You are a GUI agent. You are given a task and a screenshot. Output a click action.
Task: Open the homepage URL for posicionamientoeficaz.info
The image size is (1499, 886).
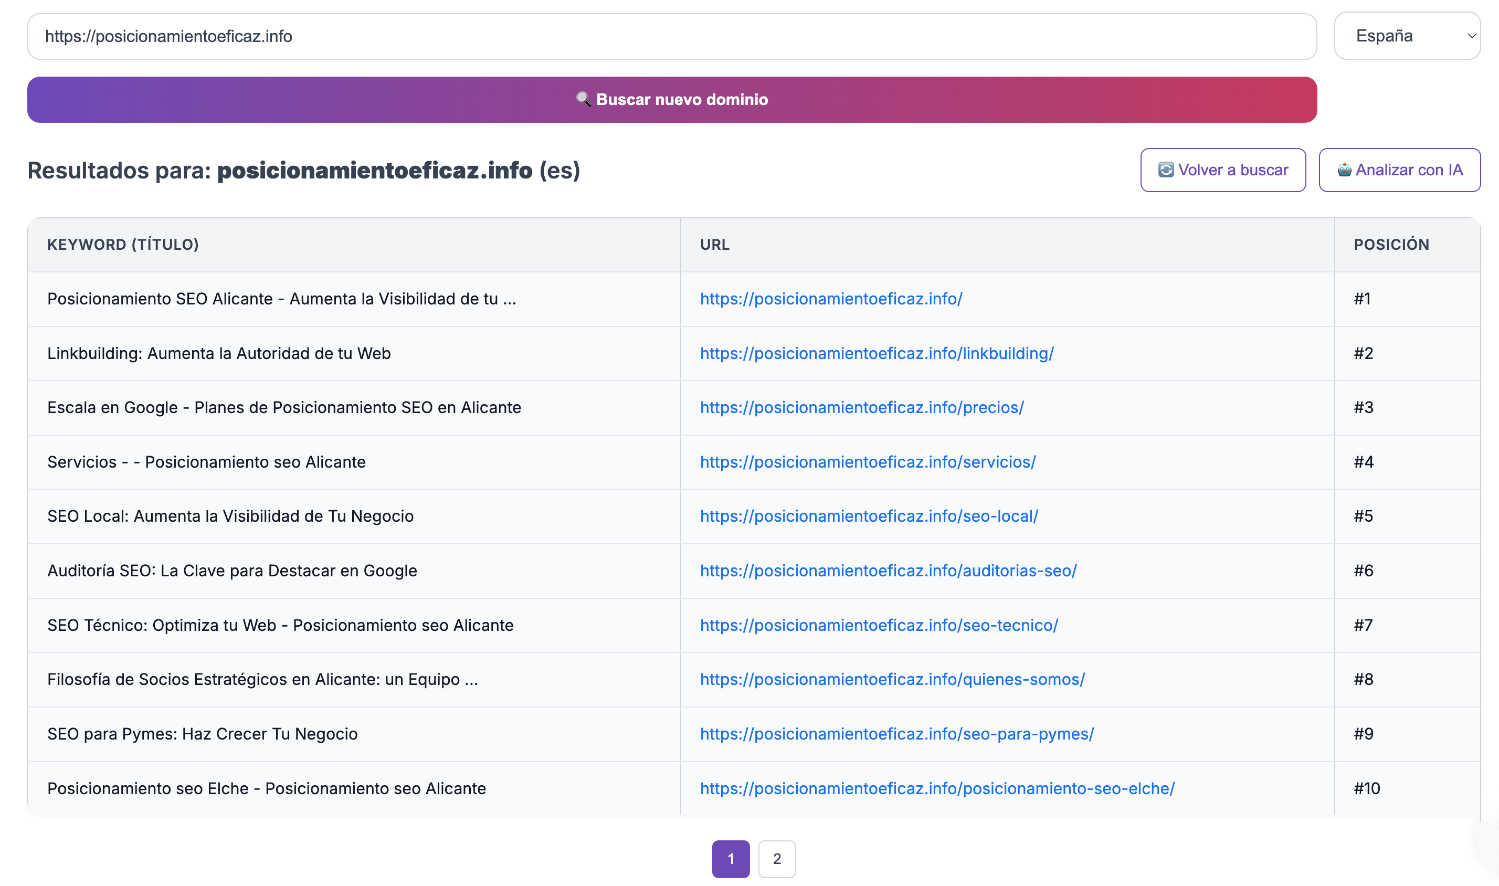[831, 299]
